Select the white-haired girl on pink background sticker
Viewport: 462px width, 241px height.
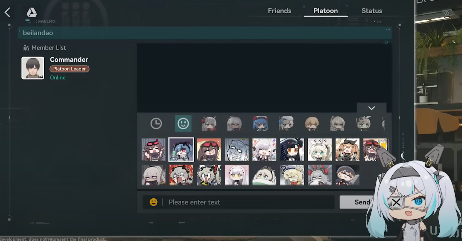click(x=237, y=175)
